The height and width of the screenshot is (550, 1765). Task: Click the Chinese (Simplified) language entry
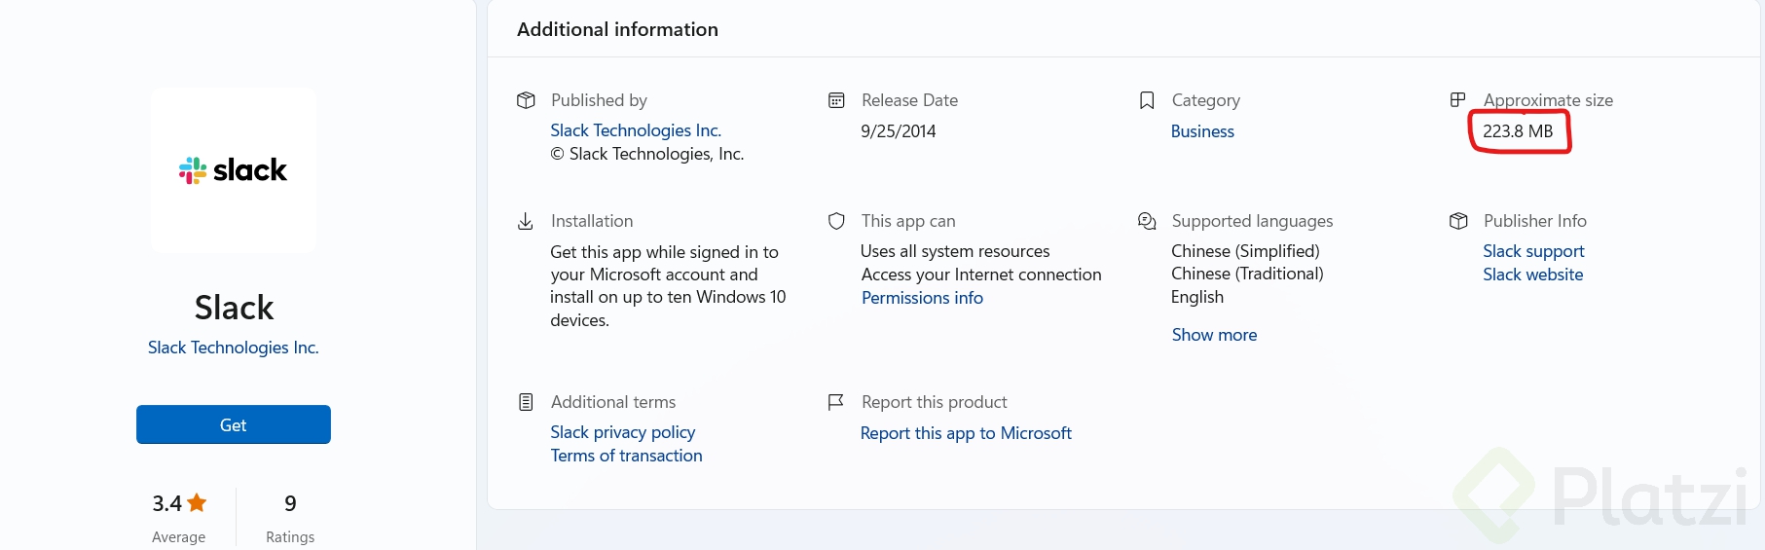click(1245, 251)
